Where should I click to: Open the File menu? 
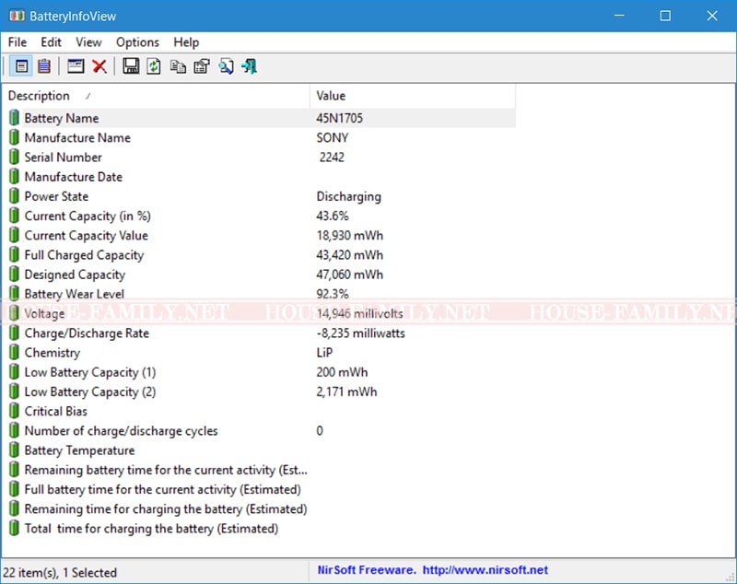tap(18, 42)
